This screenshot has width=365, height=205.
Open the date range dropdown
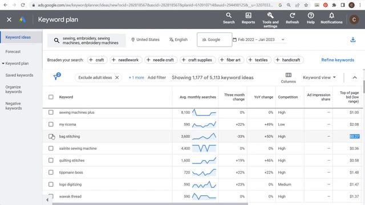[x=259, y=40]
